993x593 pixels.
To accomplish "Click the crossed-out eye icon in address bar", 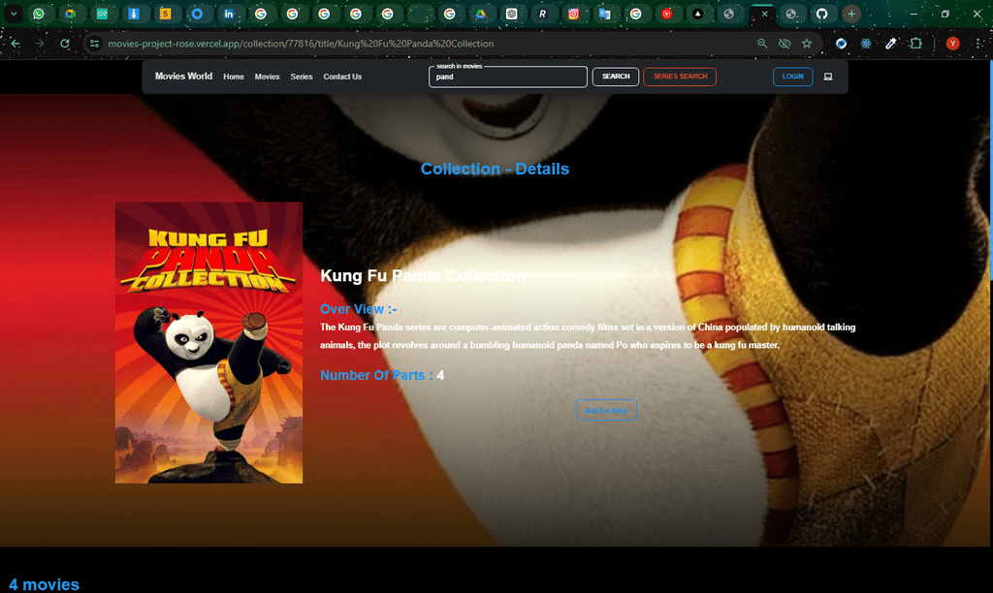I will (785, 44).
